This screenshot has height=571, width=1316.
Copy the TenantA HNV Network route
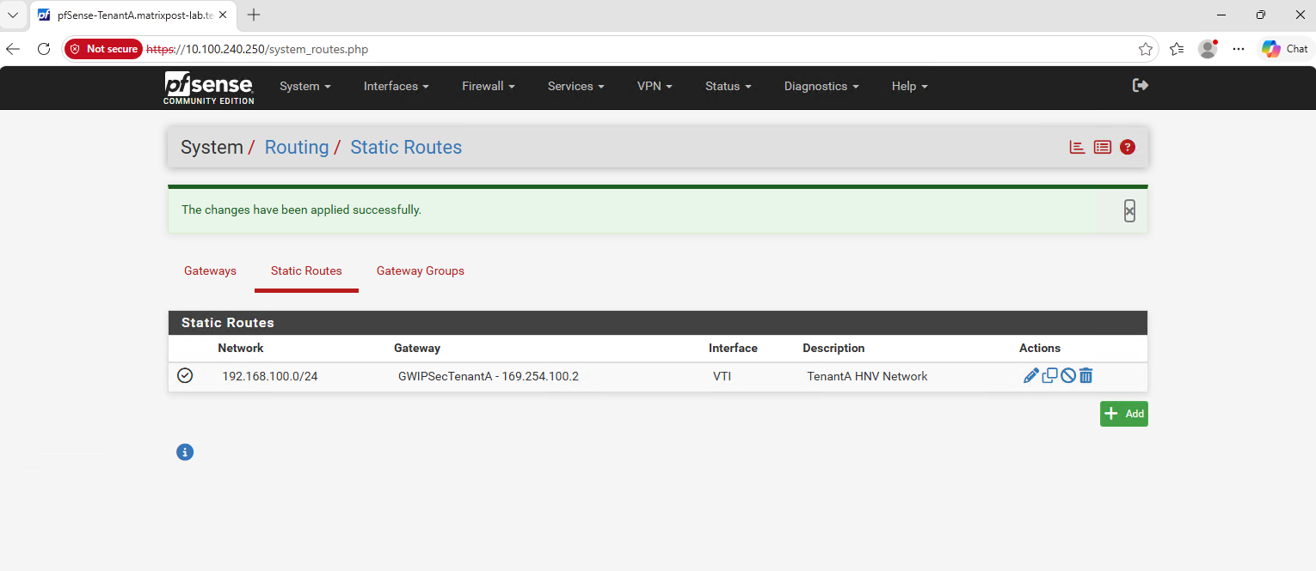[1050, 375]
